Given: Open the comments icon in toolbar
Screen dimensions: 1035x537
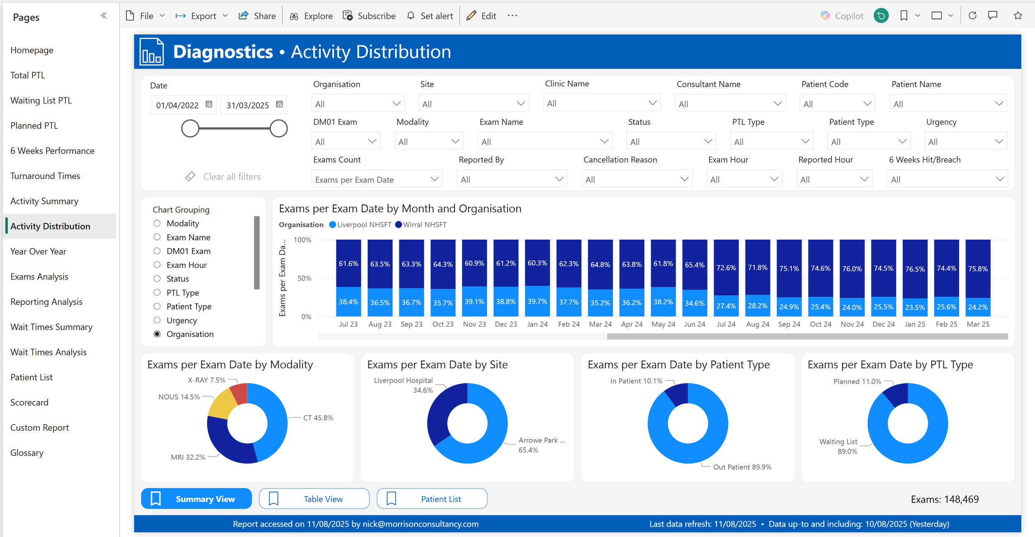Looking at the screenshot, I should coord(993,16).
